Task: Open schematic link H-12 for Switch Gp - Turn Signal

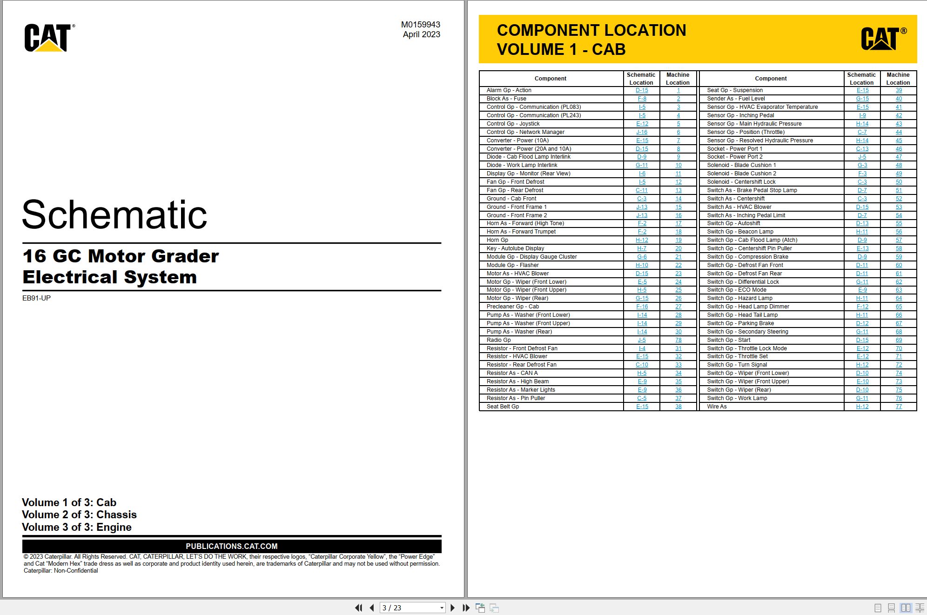Action: point(862,365)
